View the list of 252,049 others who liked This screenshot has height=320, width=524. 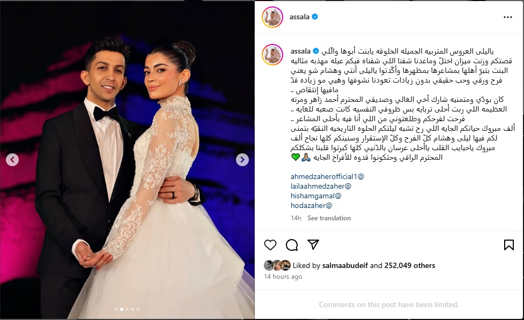tap(410, 265)
